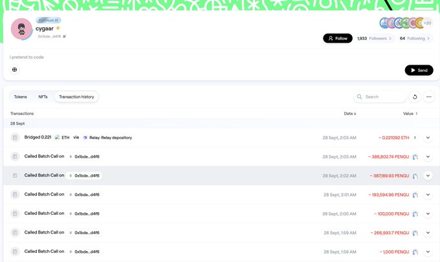The width and height of the screenshot is (440, 262).
Task: Switch to the Tokens tab
Action: (x=21, y=97)
